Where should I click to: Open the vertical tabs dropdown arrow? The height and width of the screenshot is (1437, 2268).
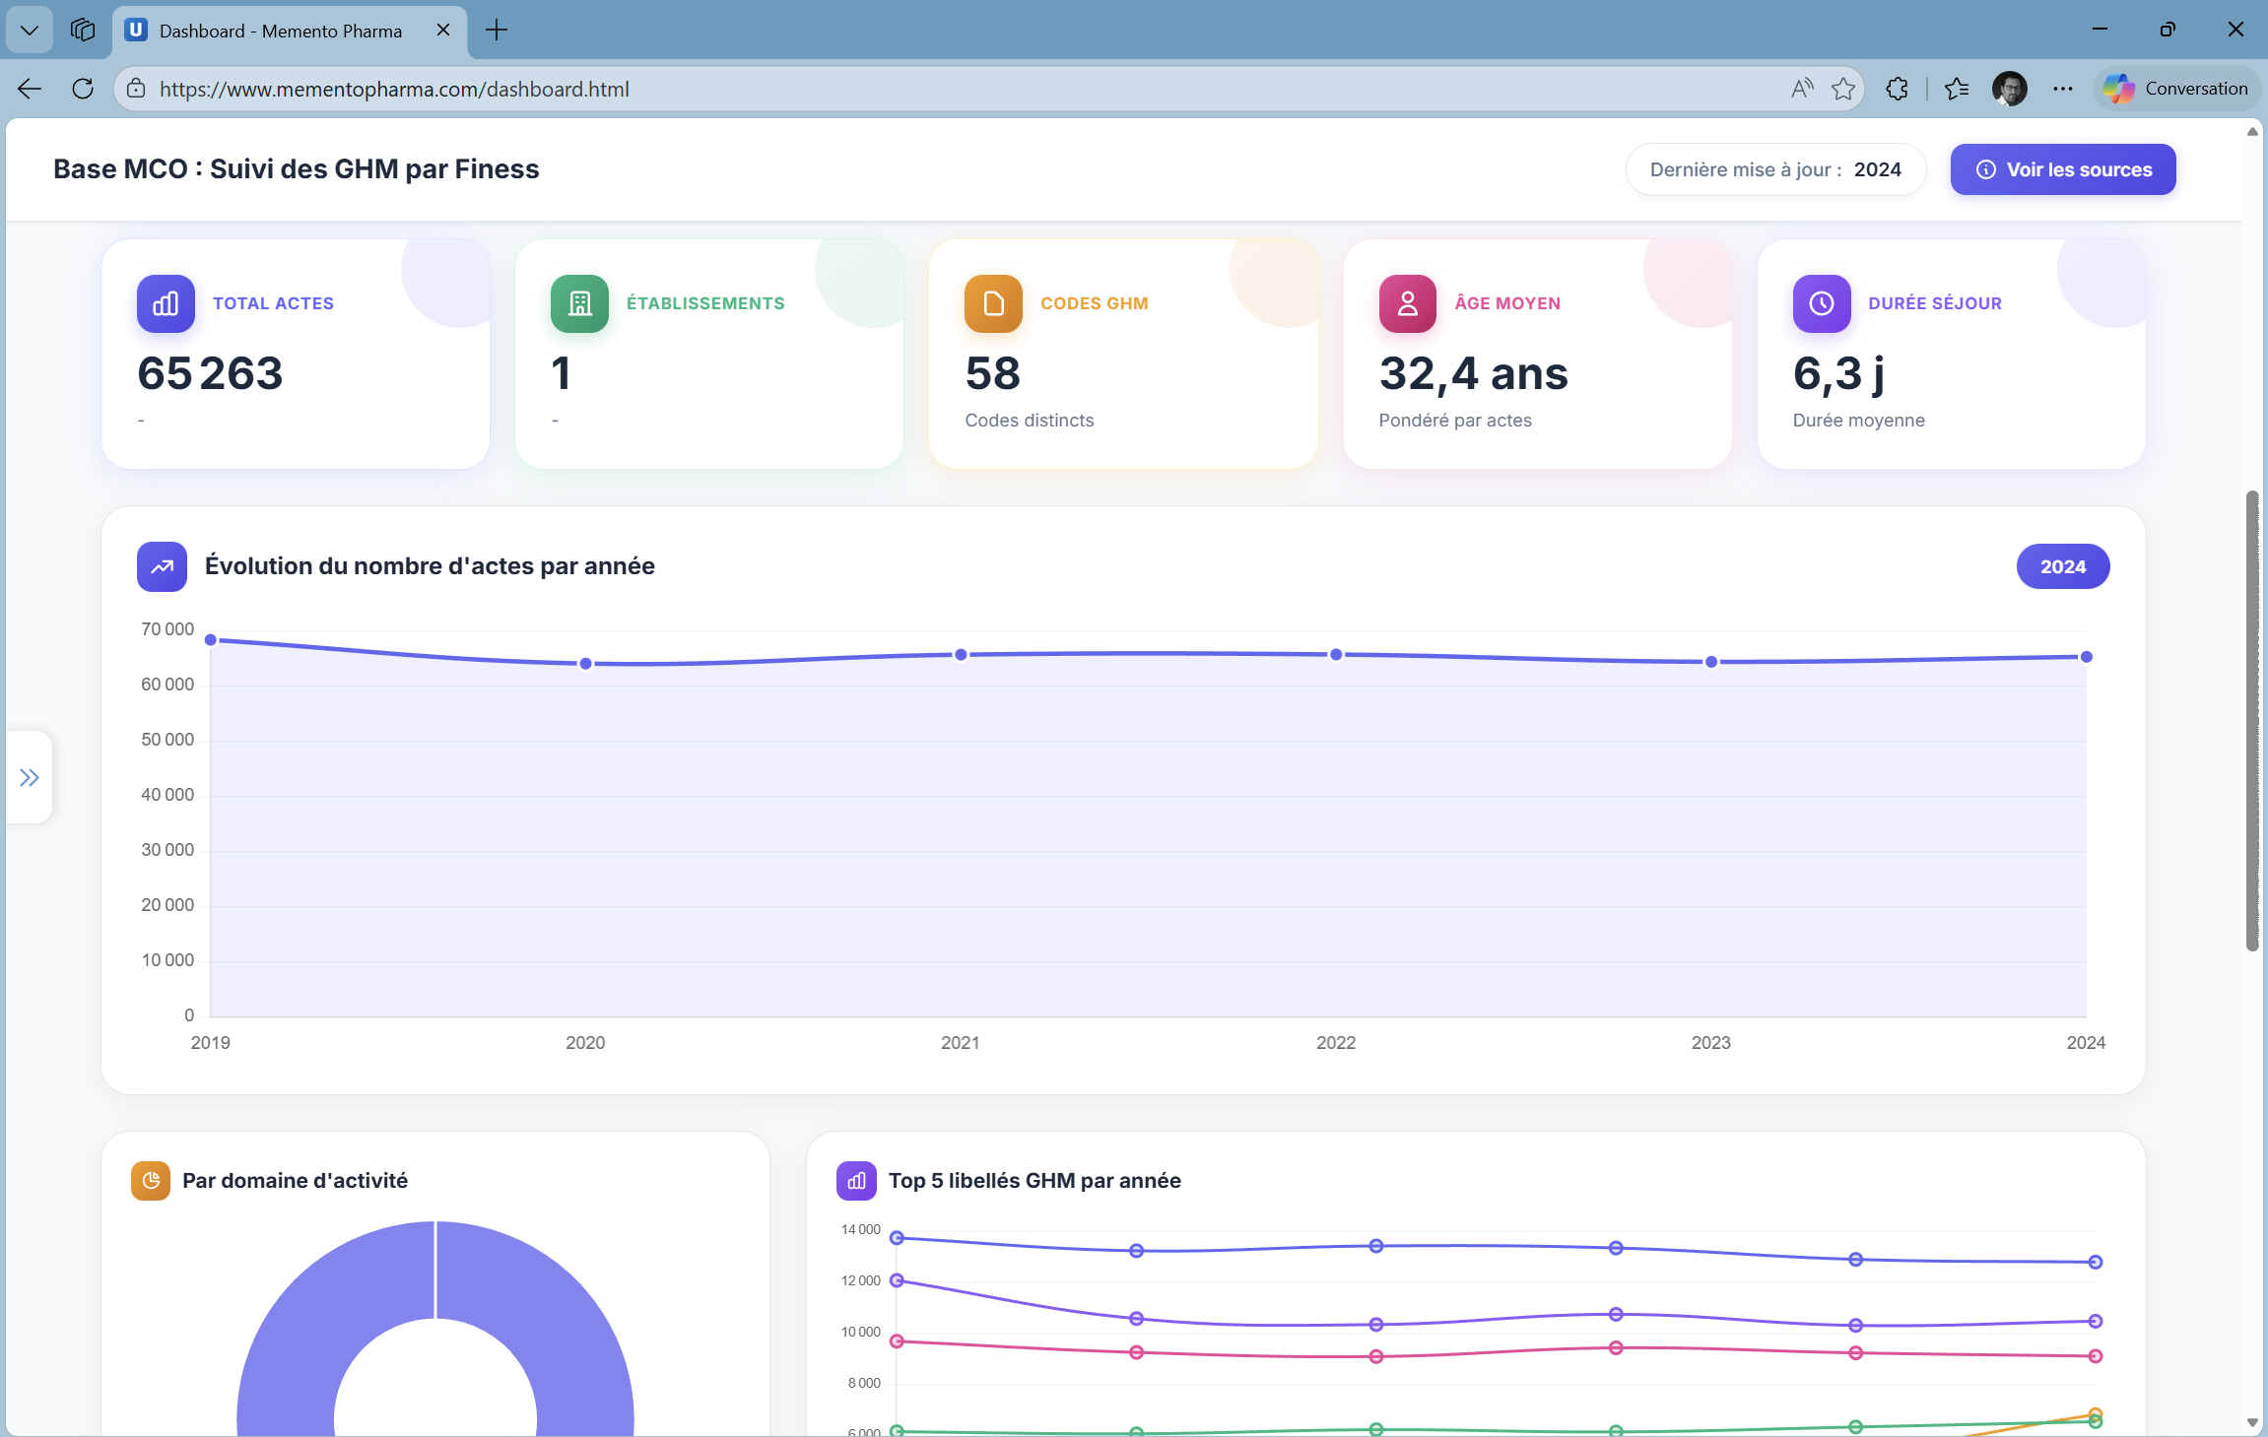click(29, 30)
